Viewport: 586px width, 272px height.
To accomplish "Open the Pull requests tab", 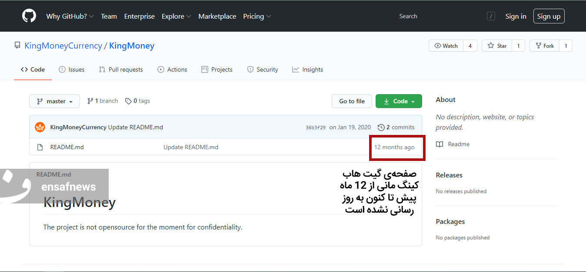I will (x=121, y=69).
